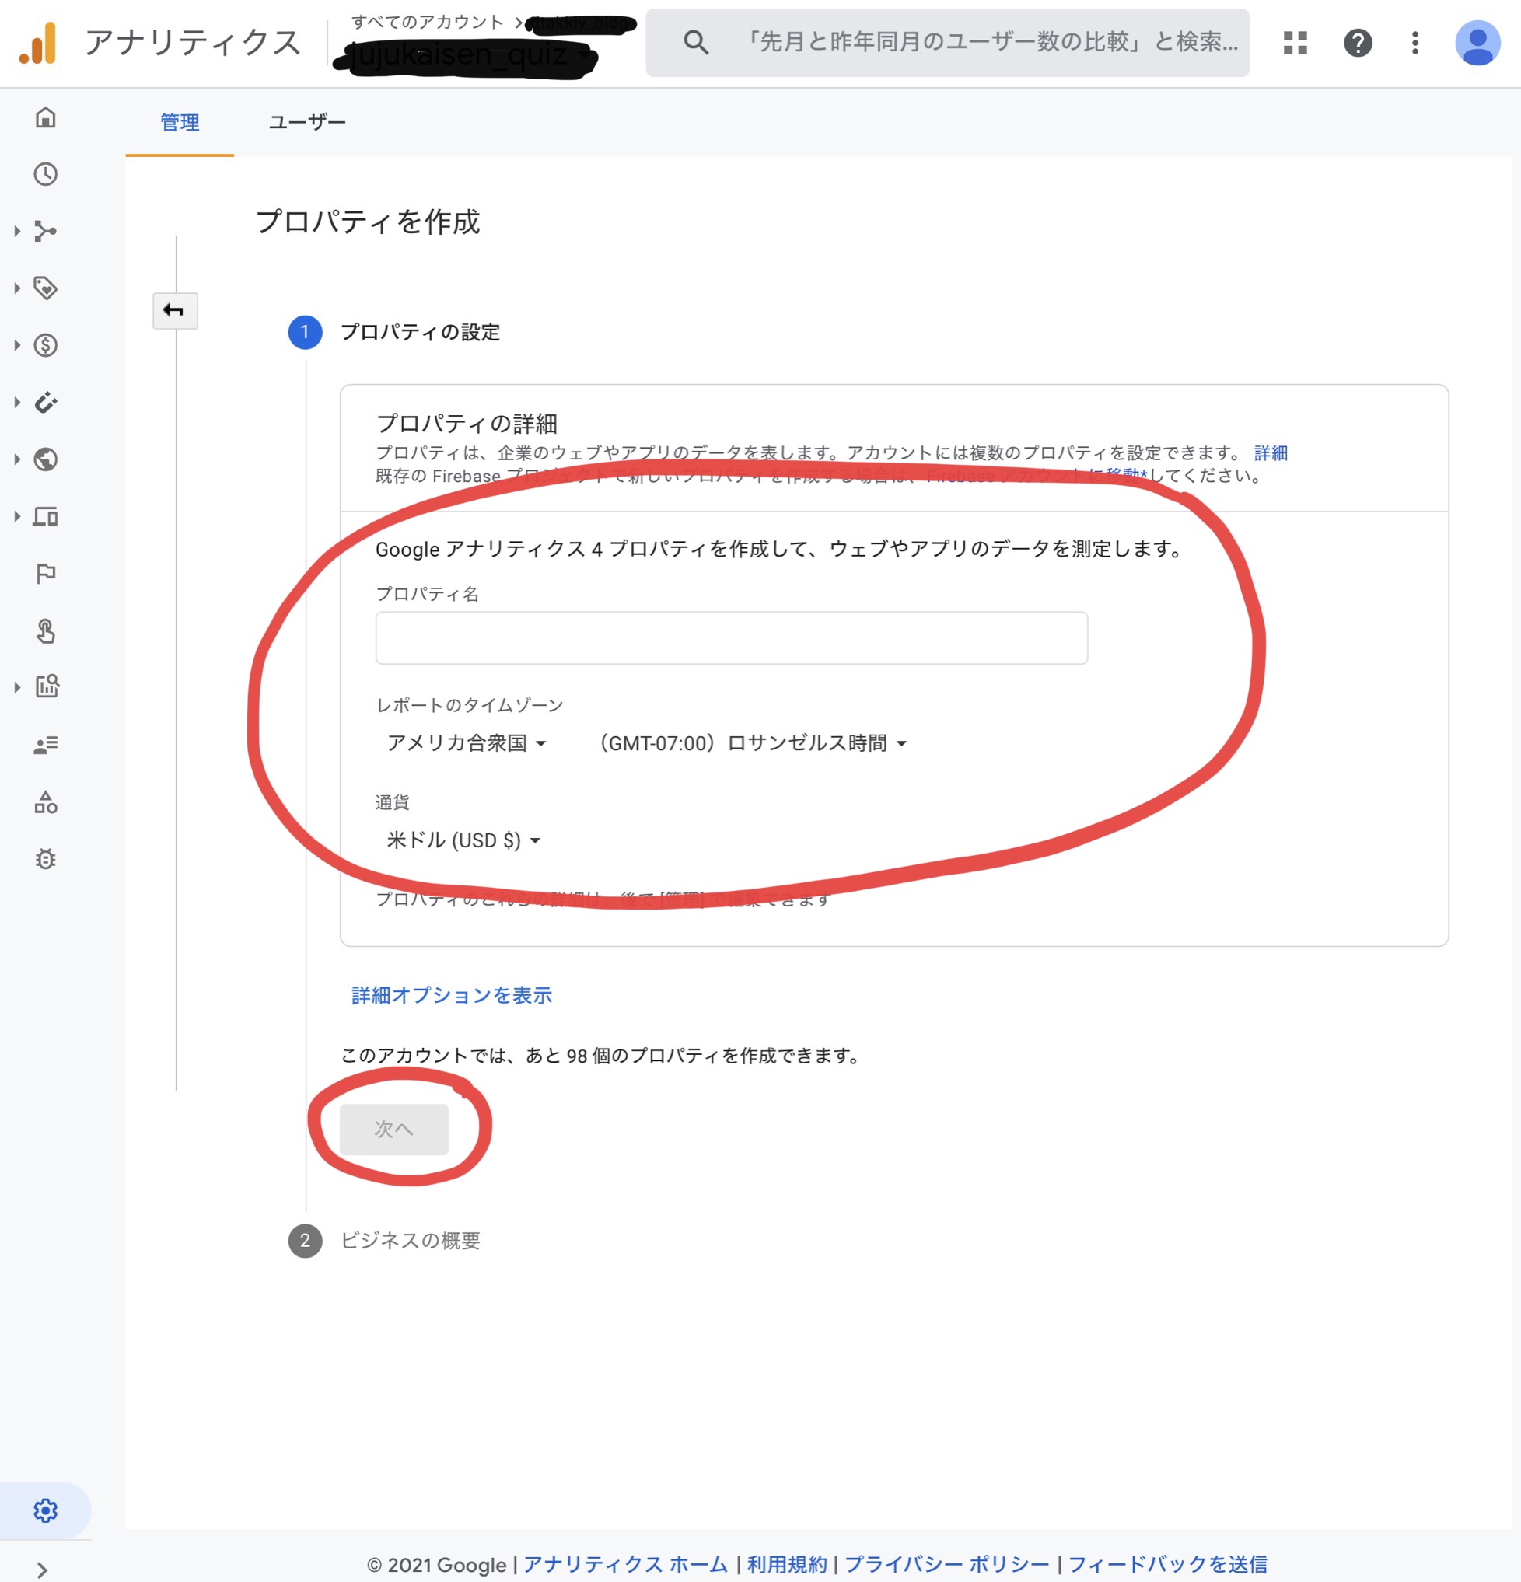The width and height of the screenshot is (1521, 1582).
Task: Open the DebugView bug icon
Action: click(x=45, y=859)
